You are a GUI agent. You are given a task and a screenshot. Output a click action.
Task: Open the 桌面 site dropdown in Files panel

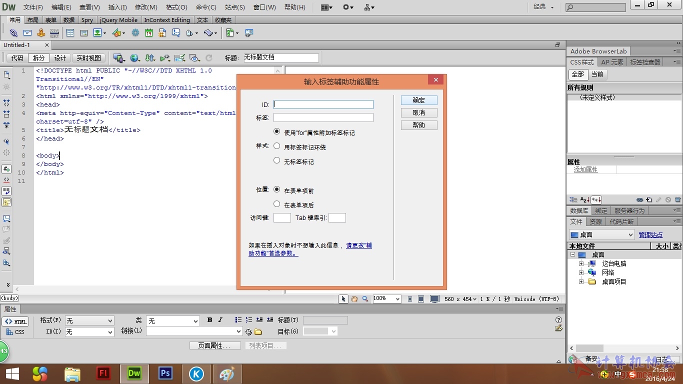[x=602, y=234]
